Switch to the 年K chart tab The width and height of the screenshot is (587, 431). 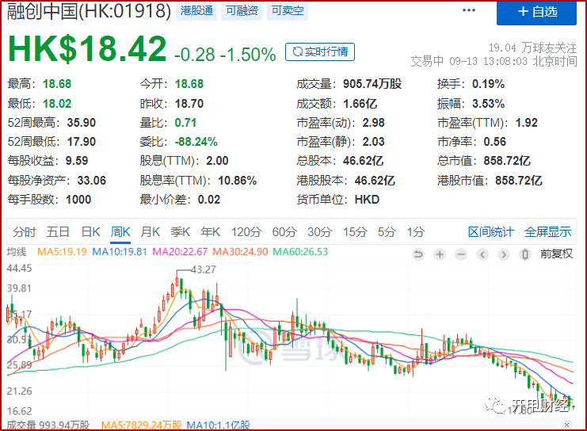(210, 232)
